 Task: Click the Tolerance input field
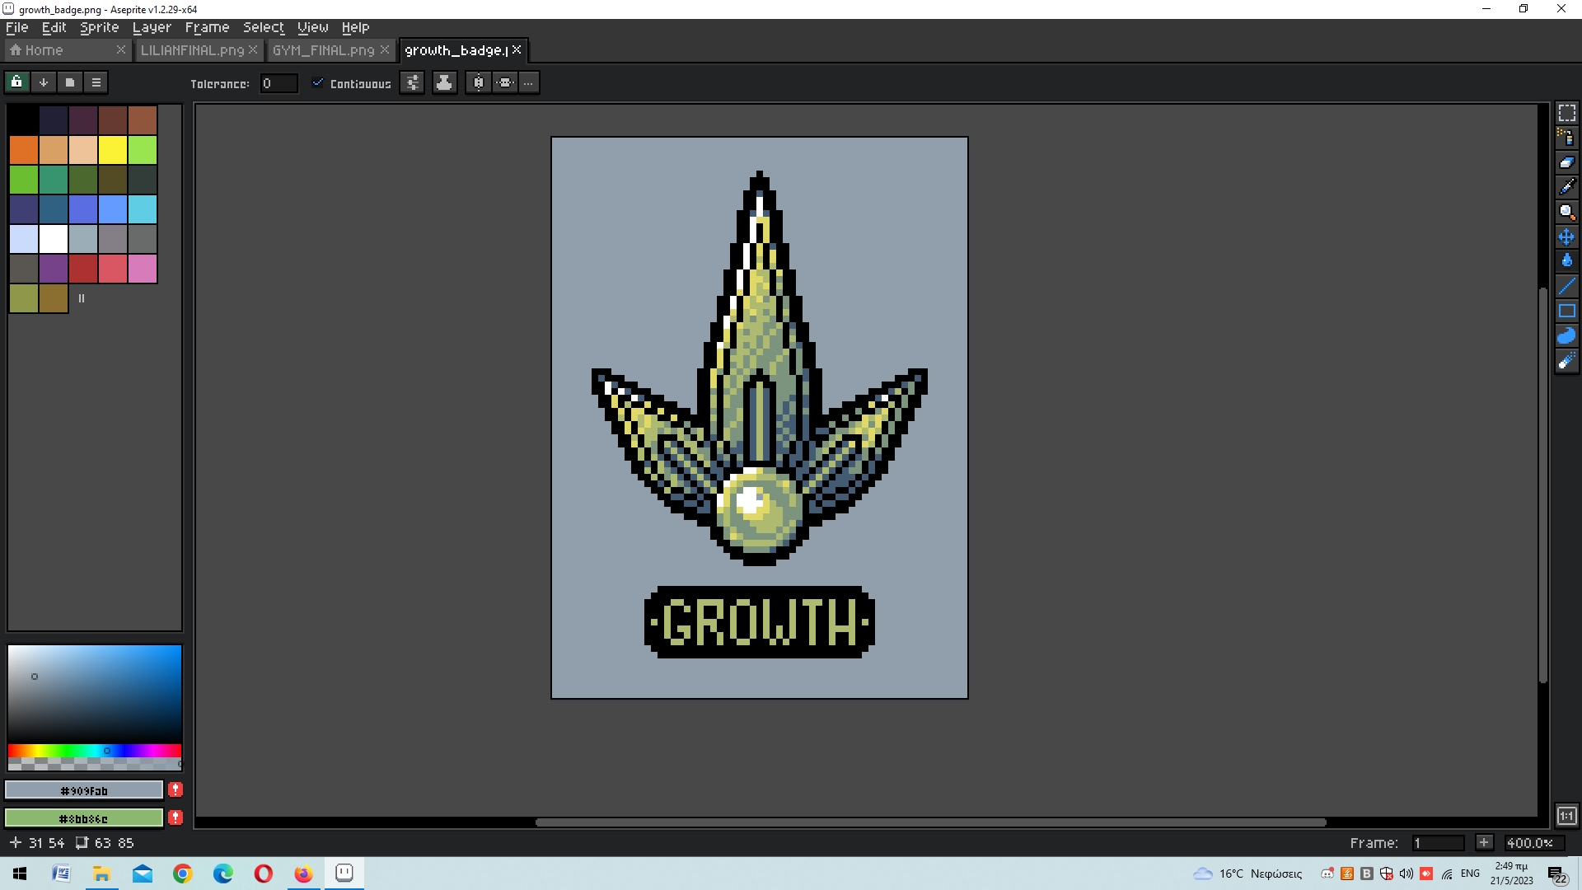278,83
